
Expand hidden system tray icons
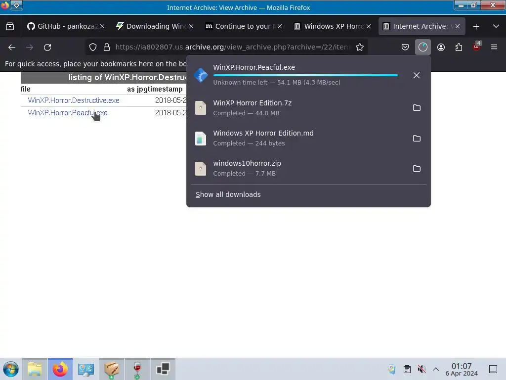click(x=436, y=369)
